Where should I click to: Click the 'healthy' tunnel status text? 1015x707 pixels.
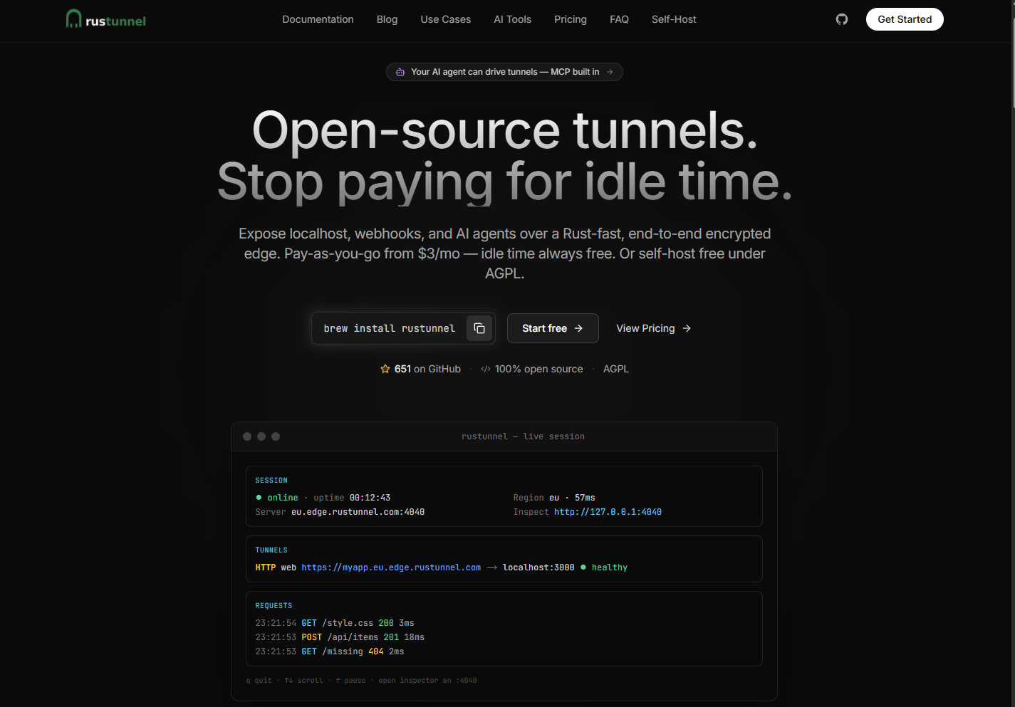tap(610, 567)
